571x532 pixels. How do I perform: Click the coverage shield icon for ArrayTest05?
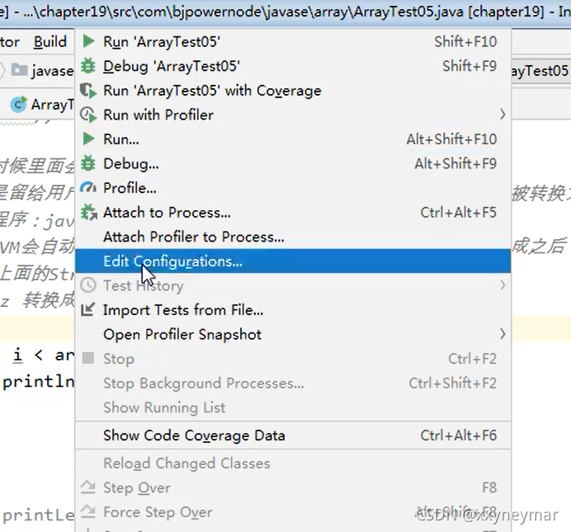(x=88, y=90)
